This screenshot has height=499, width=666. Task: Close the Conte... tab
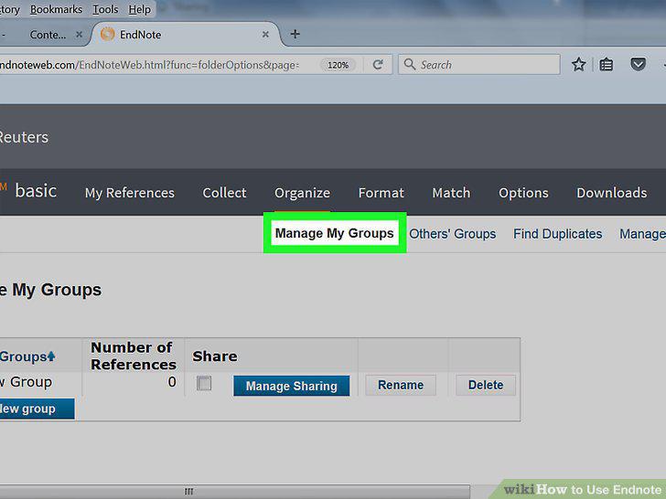click(x=79, y=35)
